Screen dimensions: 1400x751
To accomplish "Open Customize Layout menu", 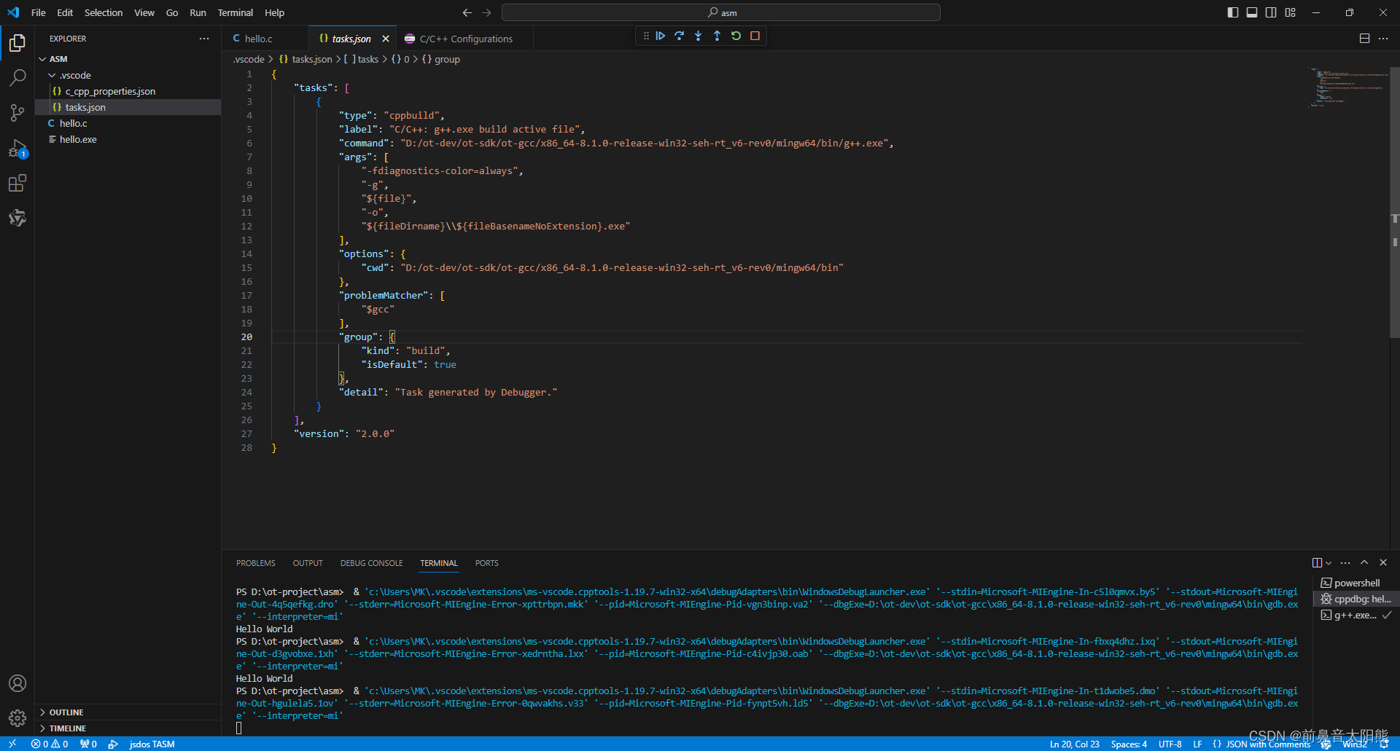I will [x=1291, y=12].
